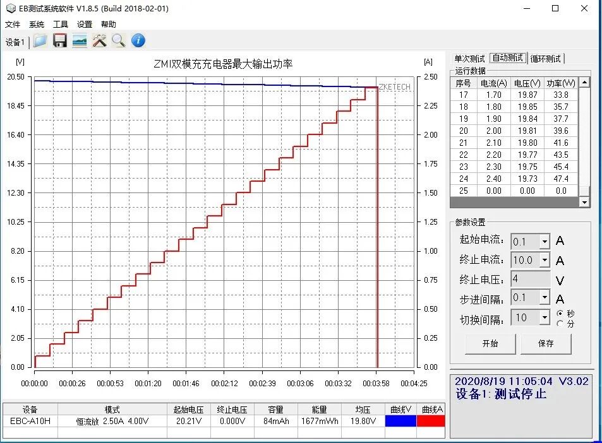
Task: Maximize the EB test software window
Action: click(555, 8)
